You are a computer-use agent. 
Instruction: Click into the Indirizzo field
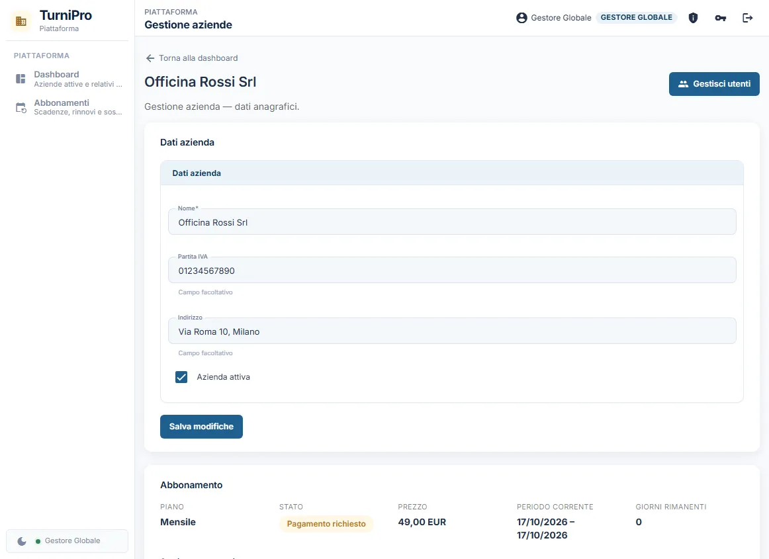(x=452, y=331)
